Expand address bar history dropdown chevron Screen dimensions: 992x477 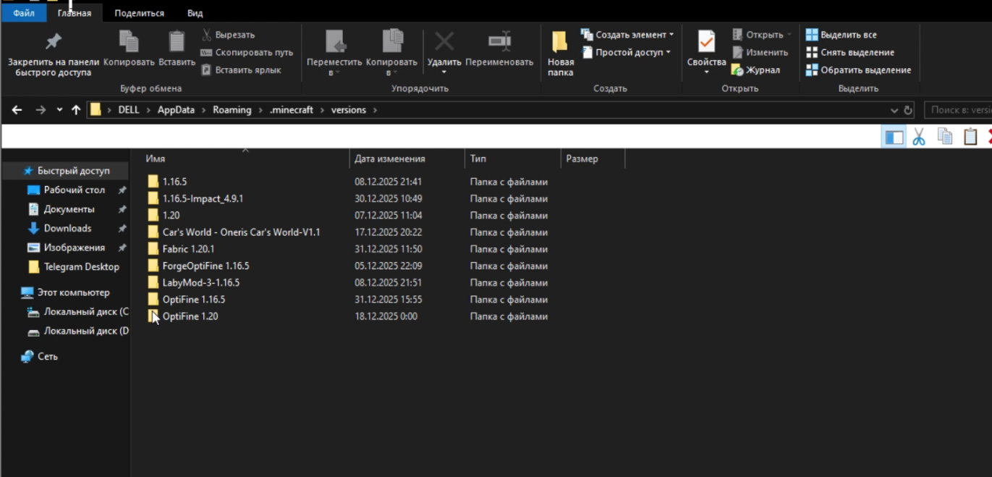(x=894, y=111)
